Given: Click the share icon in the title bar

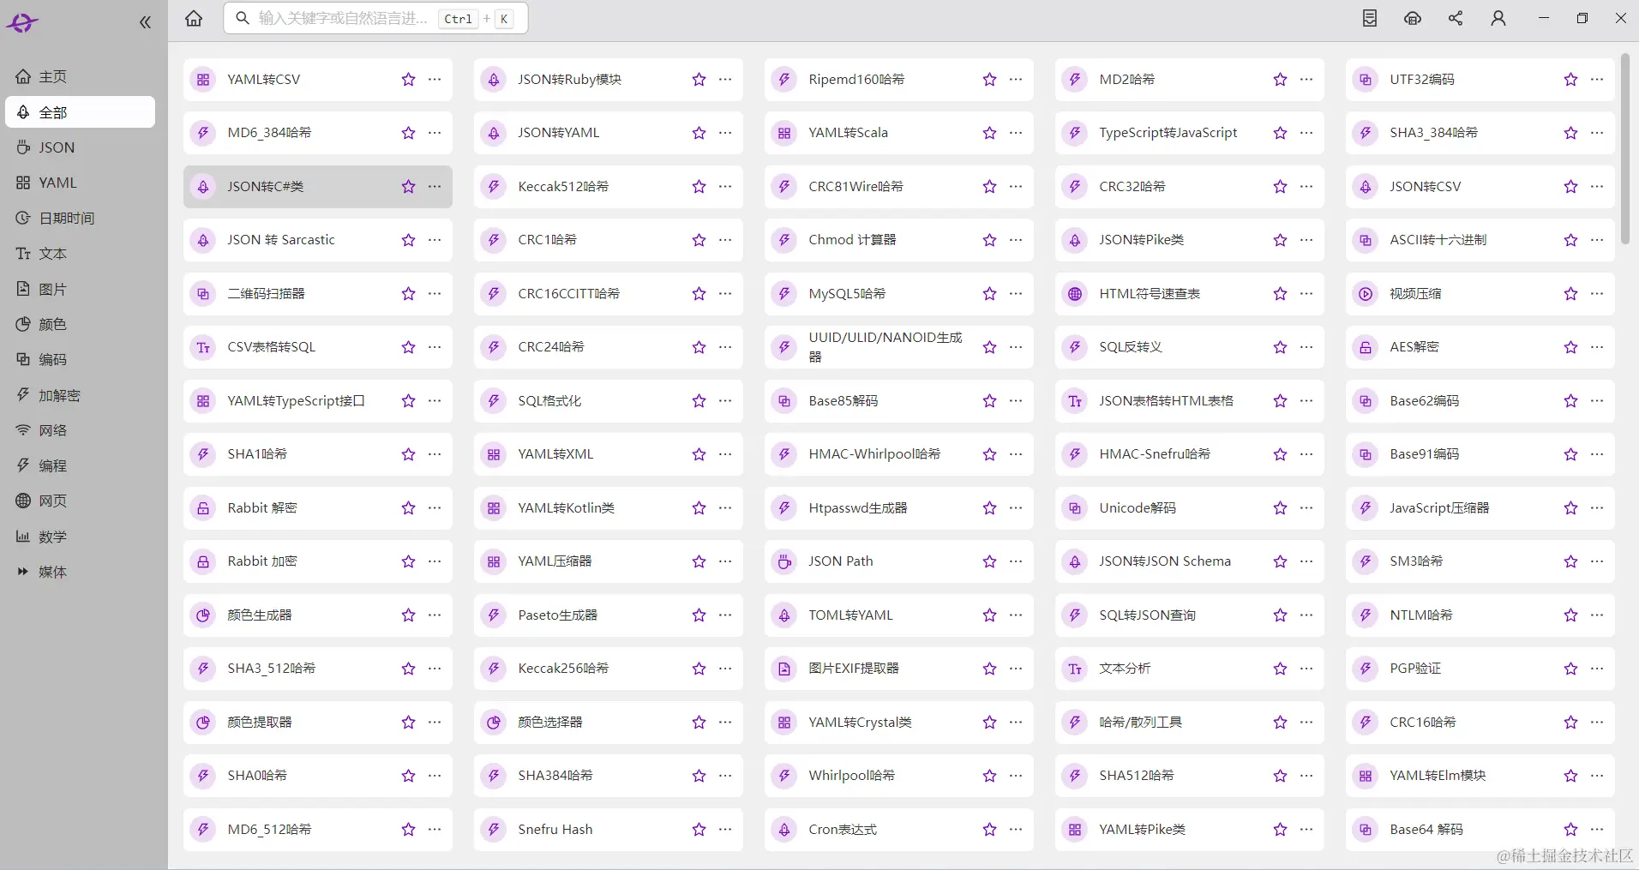Looking at the screenshot, I should pyautogui.click(x=1455, y=18).
